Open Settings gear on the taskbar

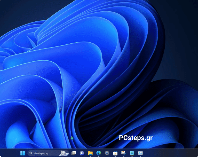pyautogui.click(x=107, y=153)
